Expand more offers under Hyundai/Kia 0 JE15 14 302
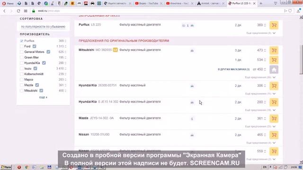This screenshot has width=303, height=170. (260, 110)
